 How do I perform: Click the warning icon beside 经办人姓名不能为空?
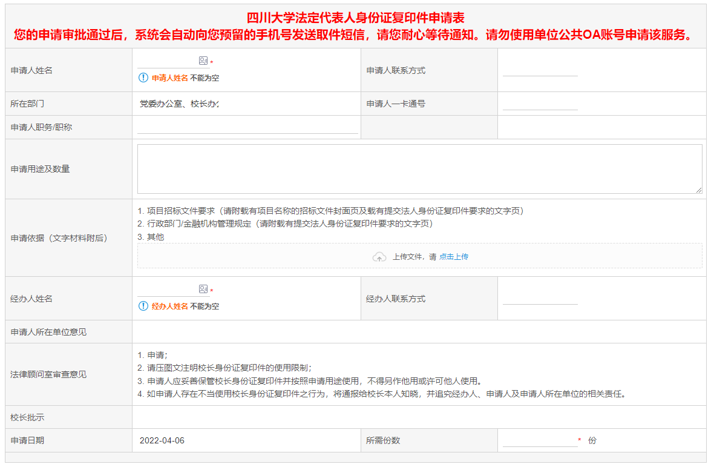143,306
